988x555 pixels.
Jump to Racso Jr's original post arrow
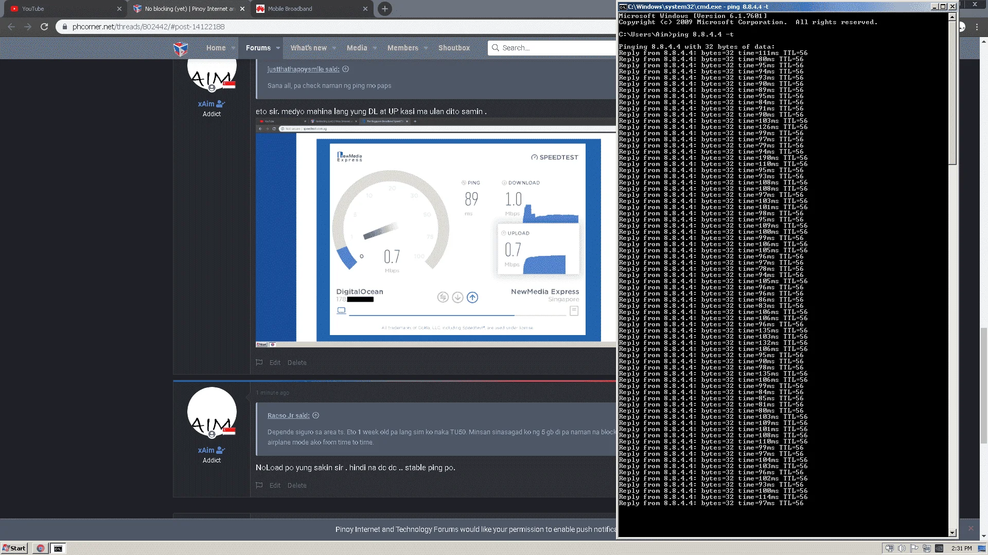click(316, 416)
